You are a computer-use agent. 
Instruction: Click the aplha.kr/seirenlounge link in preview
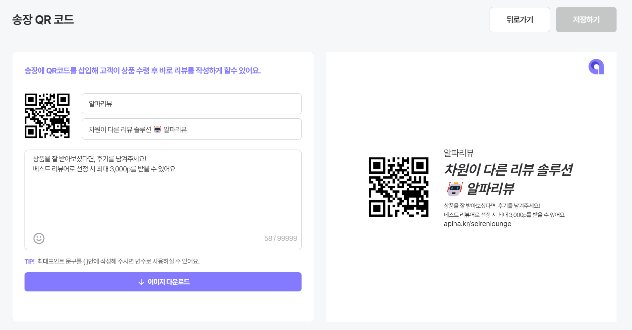coord(478,224)
